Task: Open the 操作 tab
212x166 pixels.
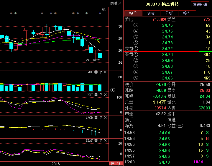Action: pyautogui.click(x=187, y=13)
